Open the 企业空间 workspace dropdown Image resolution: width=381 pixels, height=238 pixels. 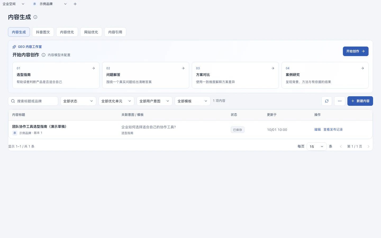pos(13,4)
